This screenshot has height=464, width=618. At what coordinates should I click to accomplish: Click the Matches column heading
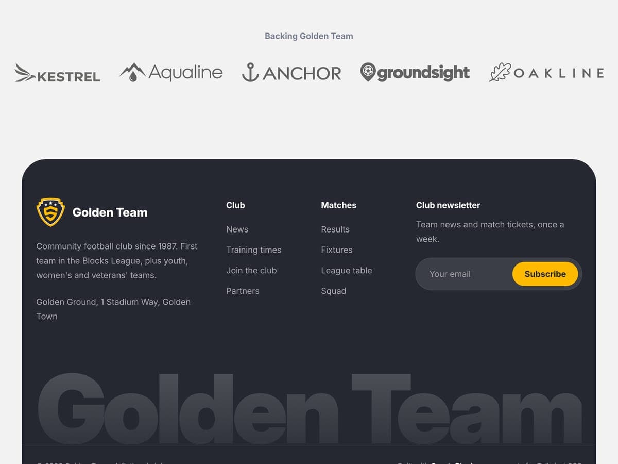[x=338, y=205]
